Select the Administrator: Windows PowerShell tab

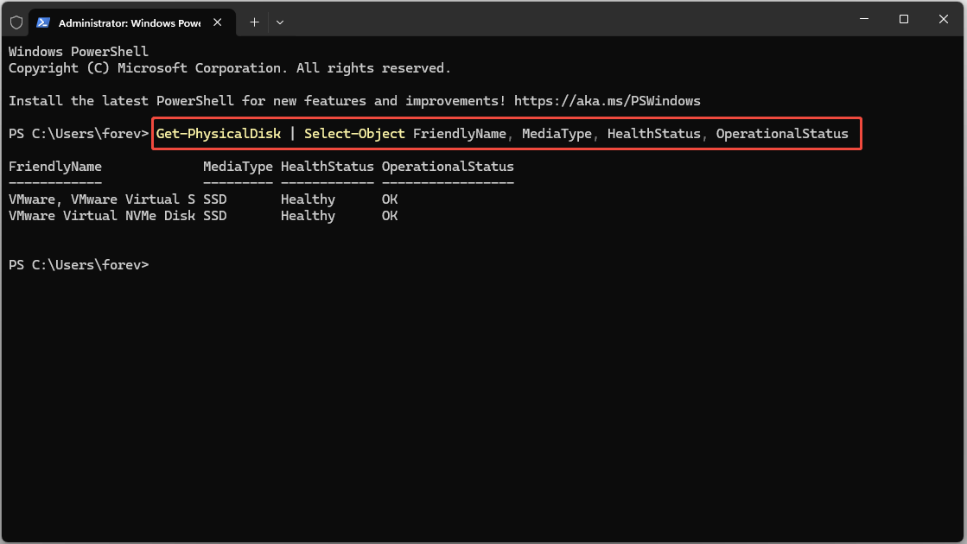(x=132, y=22)
